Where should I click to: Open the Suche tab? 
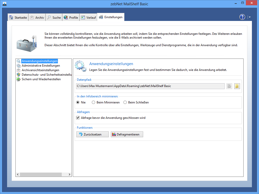pos(54,17)
